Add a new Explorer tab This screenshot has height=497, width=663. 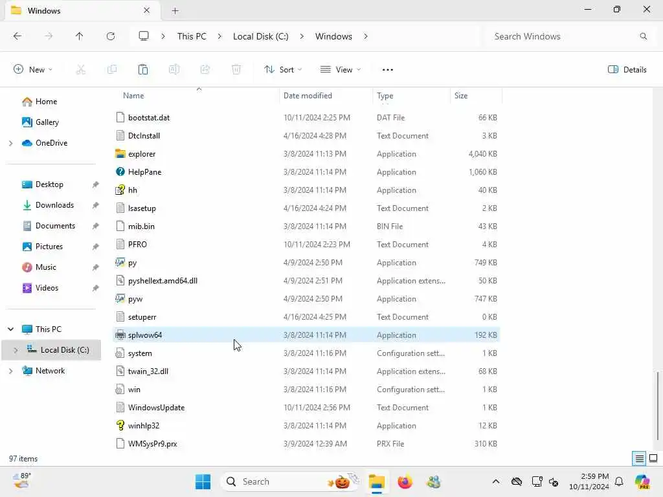click(x=175, y=11)
